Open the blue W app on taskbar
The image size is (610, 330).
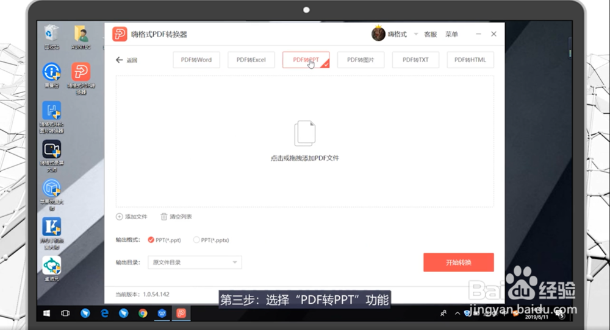(162, 313)
